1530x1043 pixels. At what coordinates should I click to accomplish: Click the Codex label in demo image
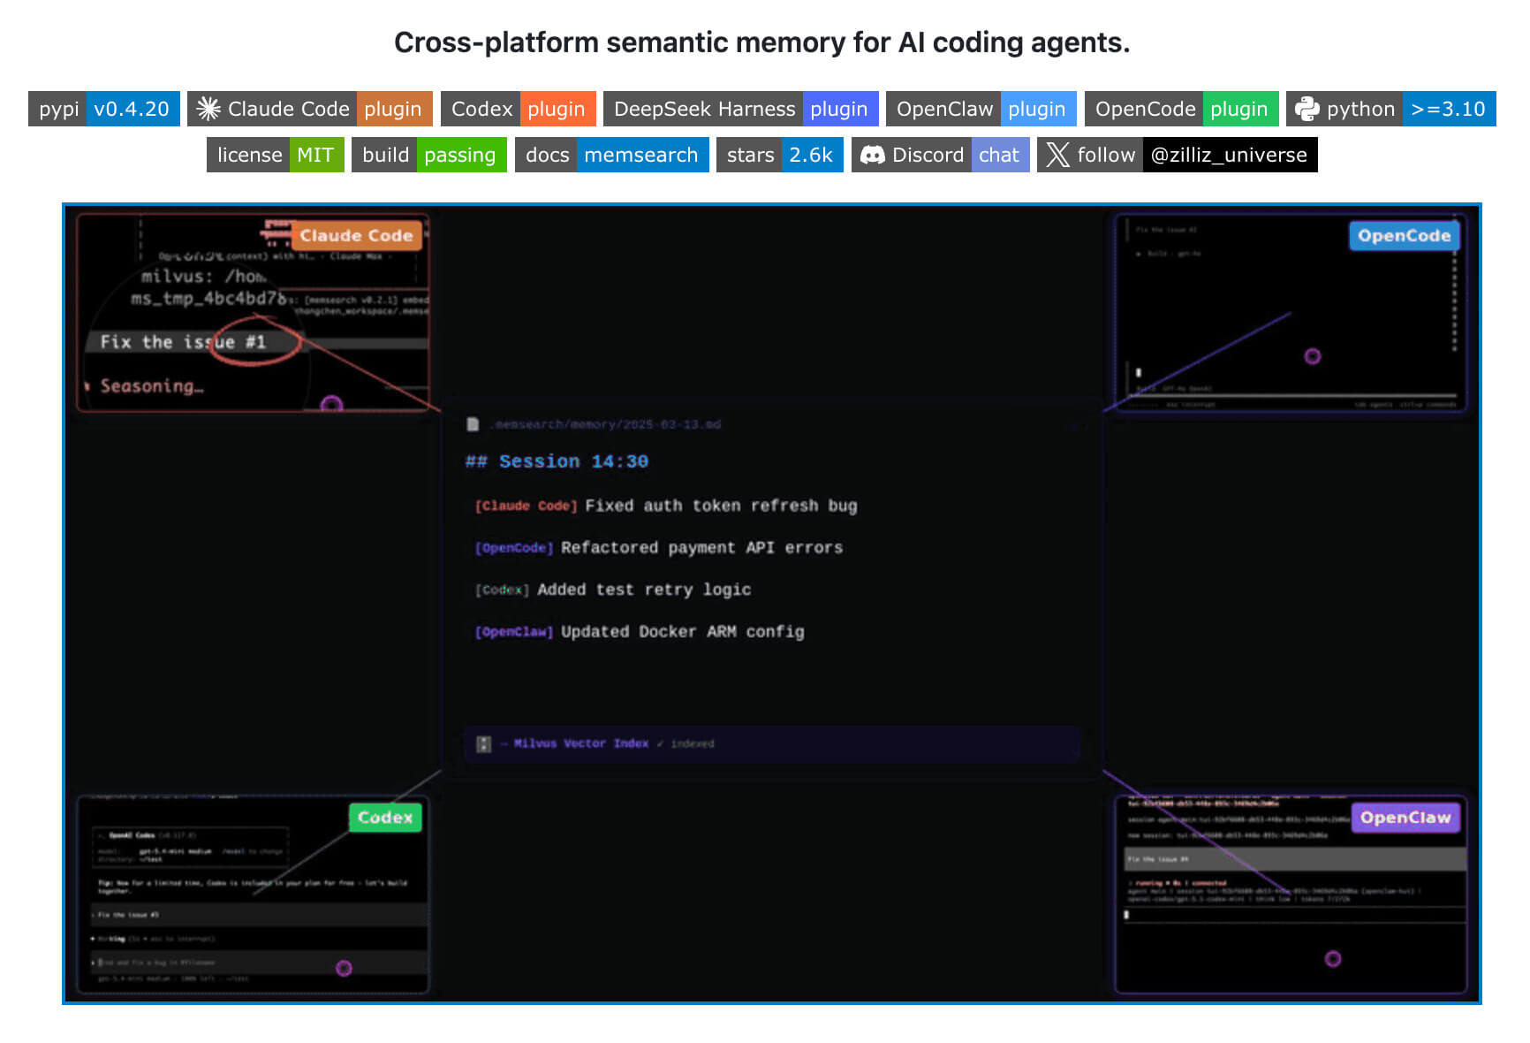[x=385, y=818]
